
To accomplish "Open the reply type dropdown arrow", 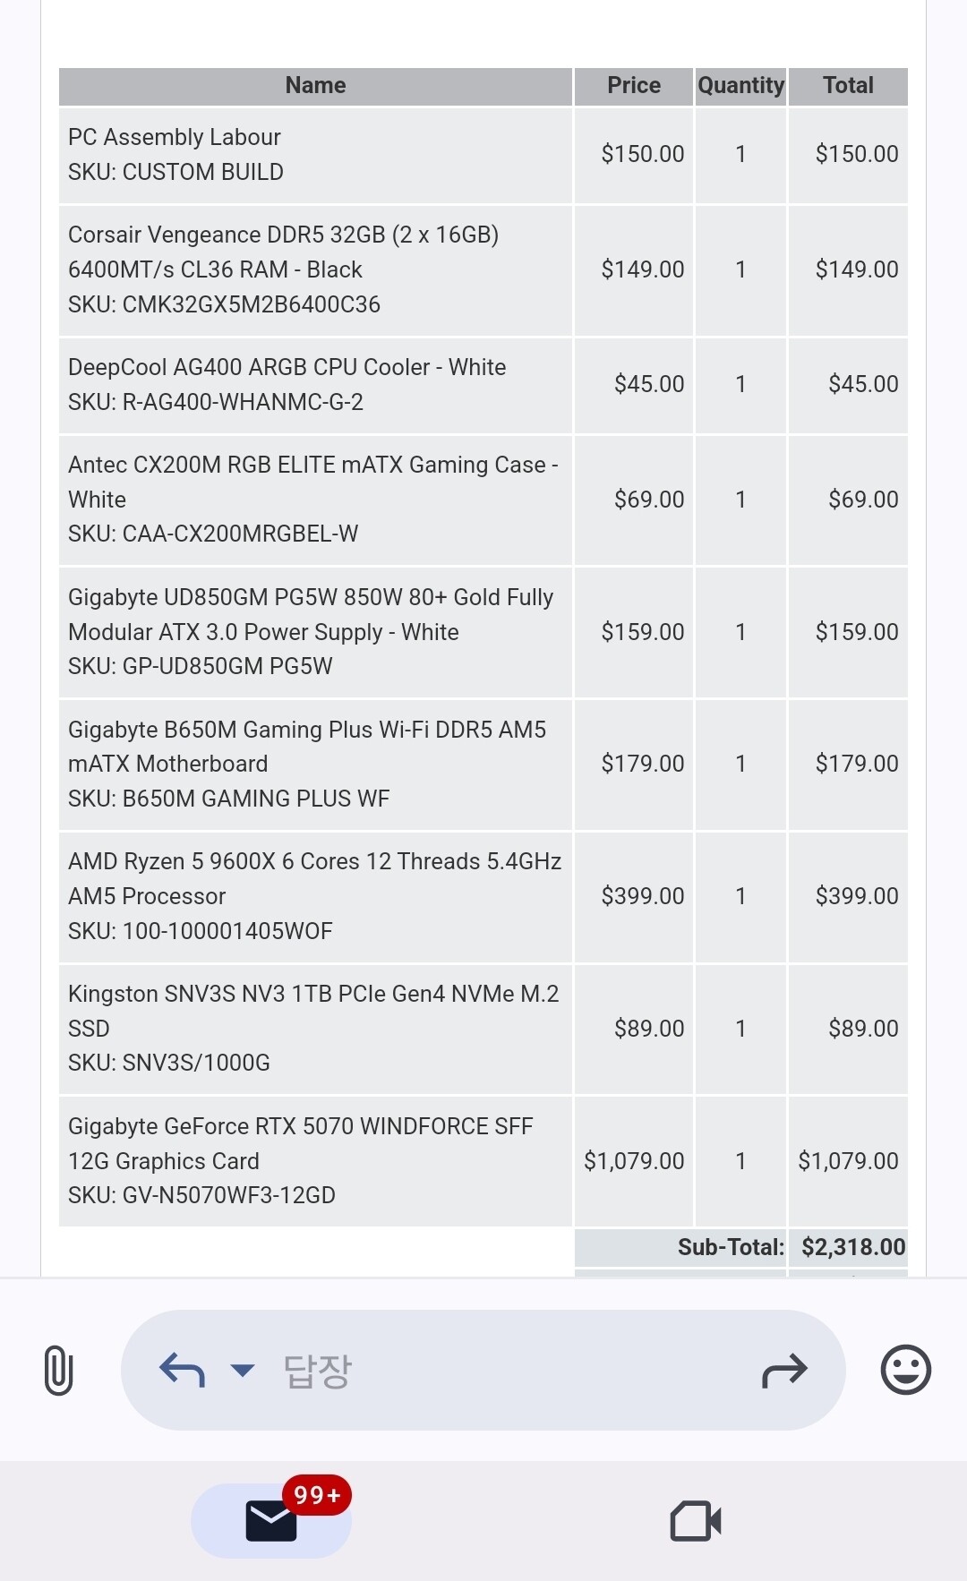I will click(x=243, y=1370).
